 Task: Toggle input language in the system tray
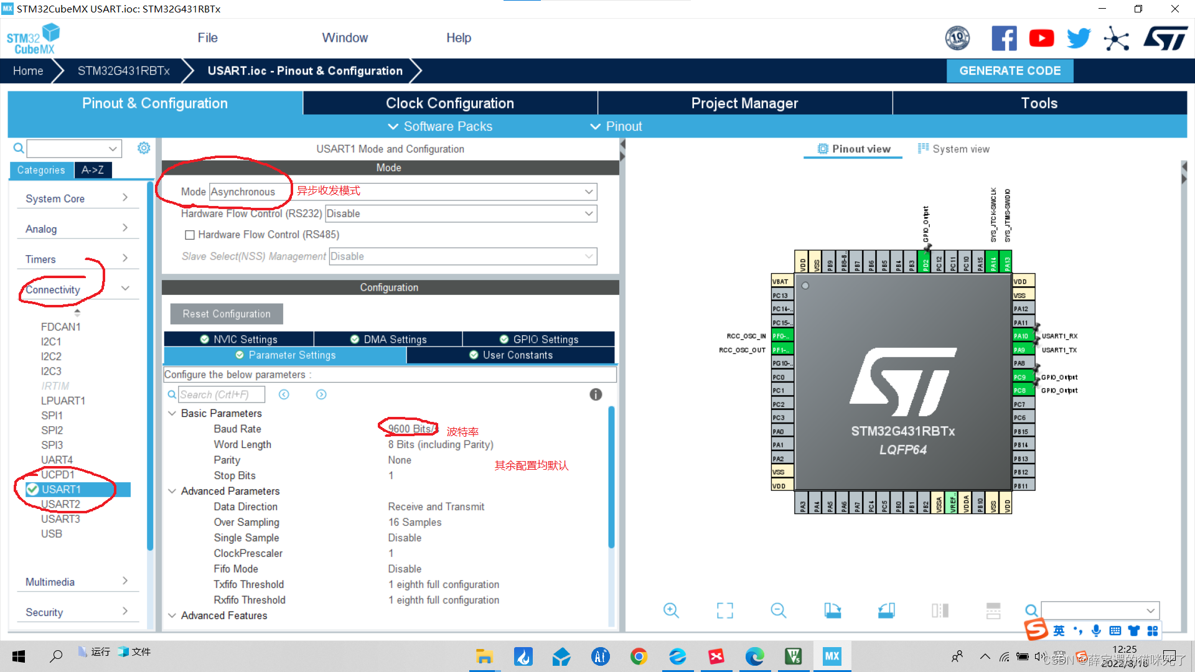[1058, 630]
